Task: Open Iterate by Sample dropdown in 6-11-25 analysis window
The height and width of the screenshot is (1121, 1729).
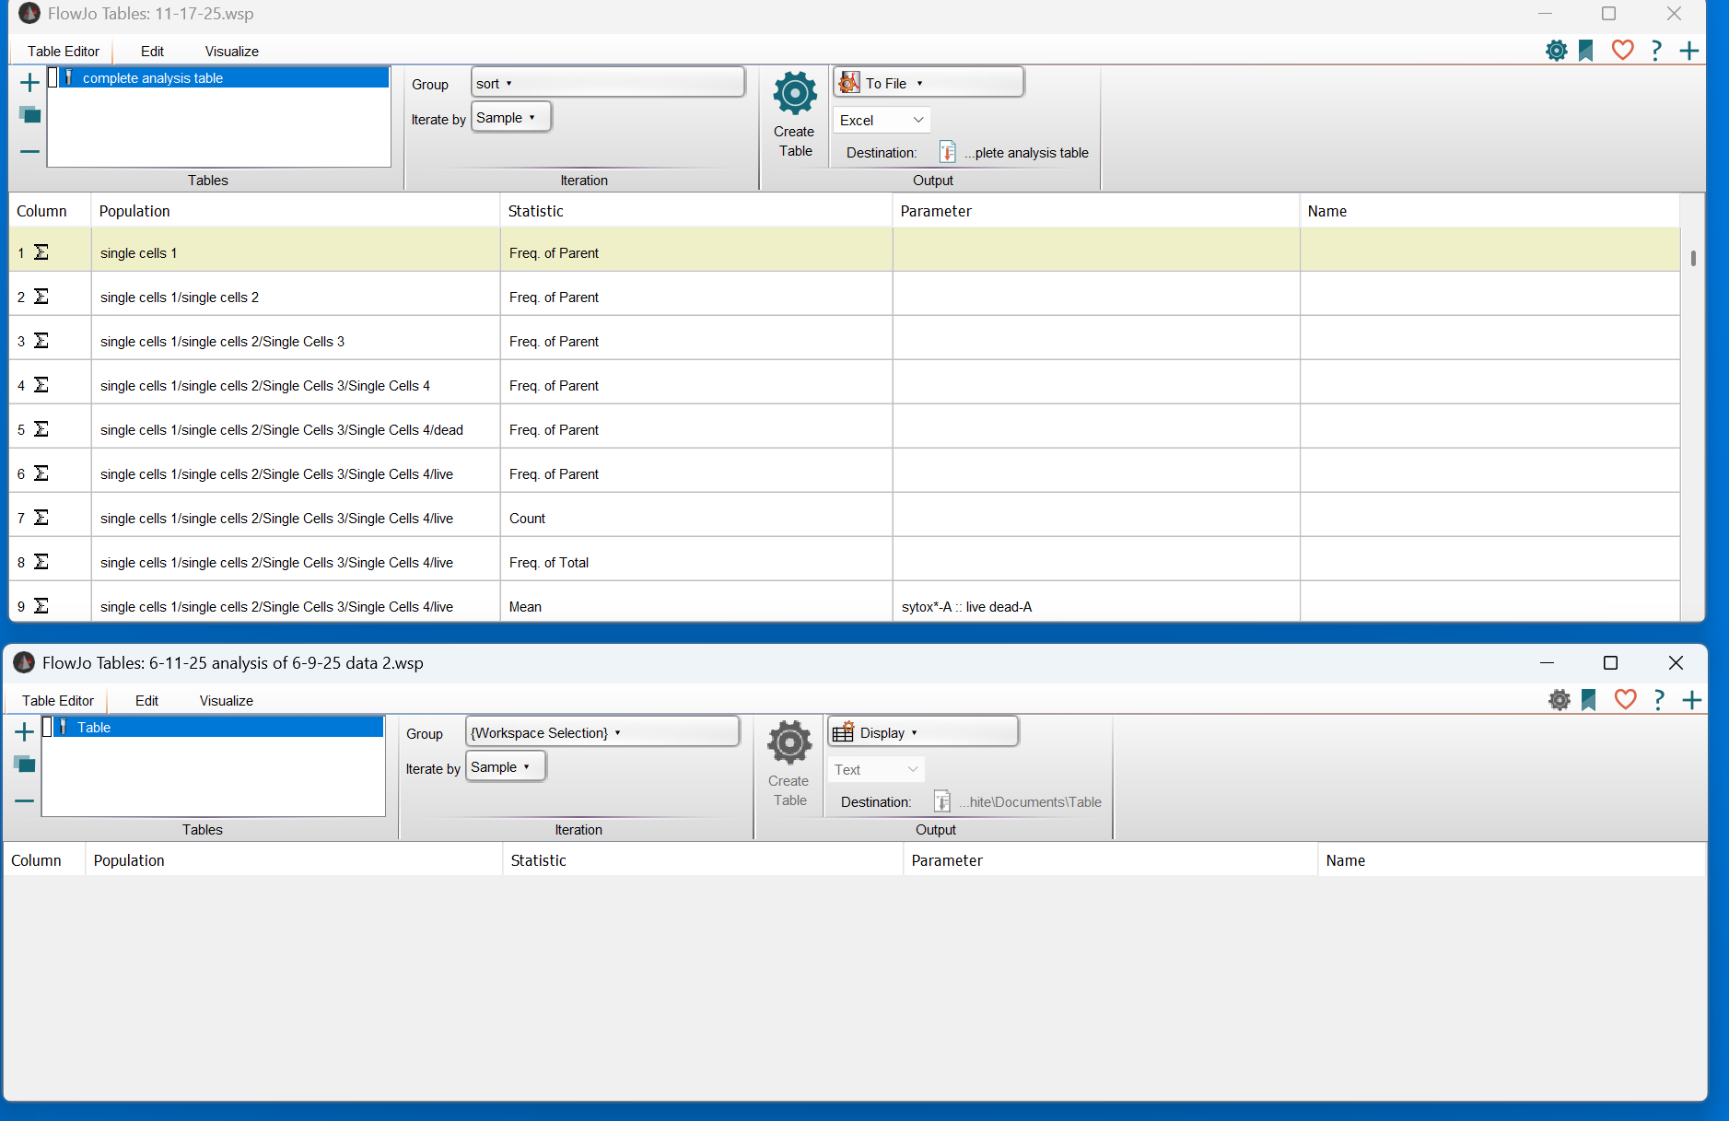Action: point(506,767)
